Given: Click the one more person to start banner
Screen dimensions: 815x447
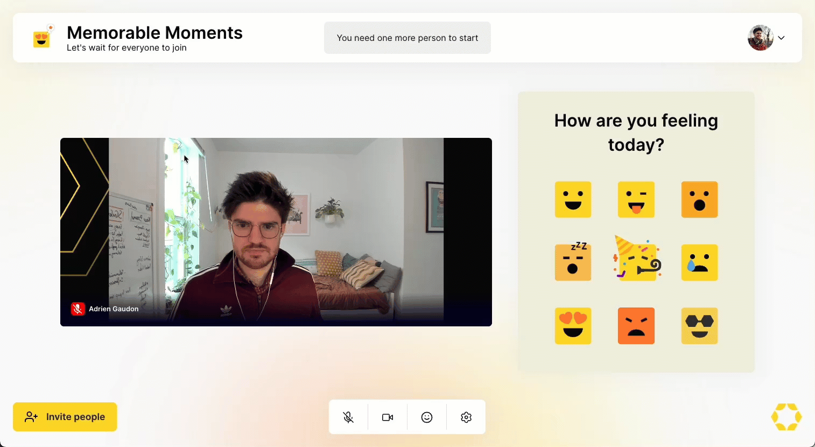Looking at the screenshot, I should pos(407,38).
